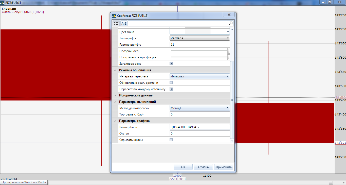Click the highlighted 10:00 time axis label
This screenshot has width=346, height=185.
[177, 176]
